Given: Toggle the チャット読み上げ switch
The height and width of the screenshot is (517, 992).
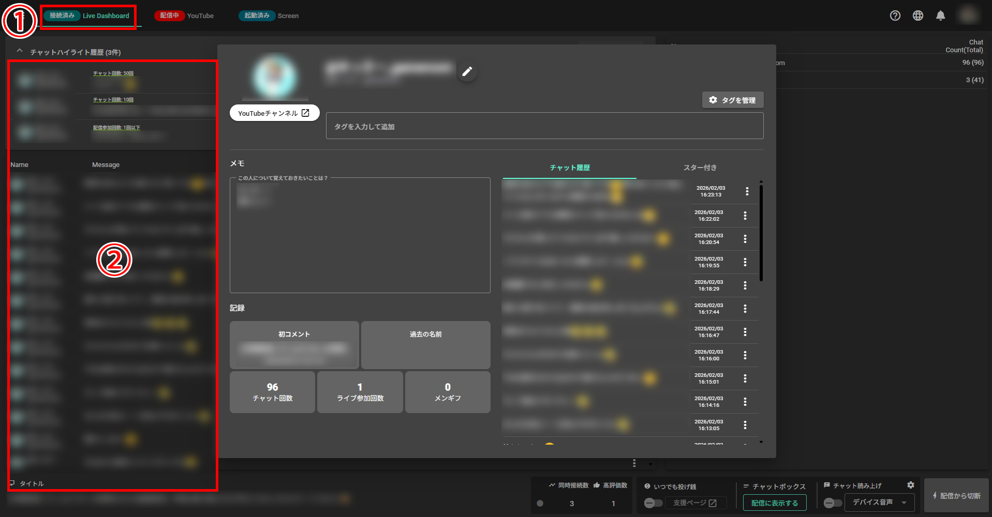Looking at the screenshot, I should tap(833, 503).
